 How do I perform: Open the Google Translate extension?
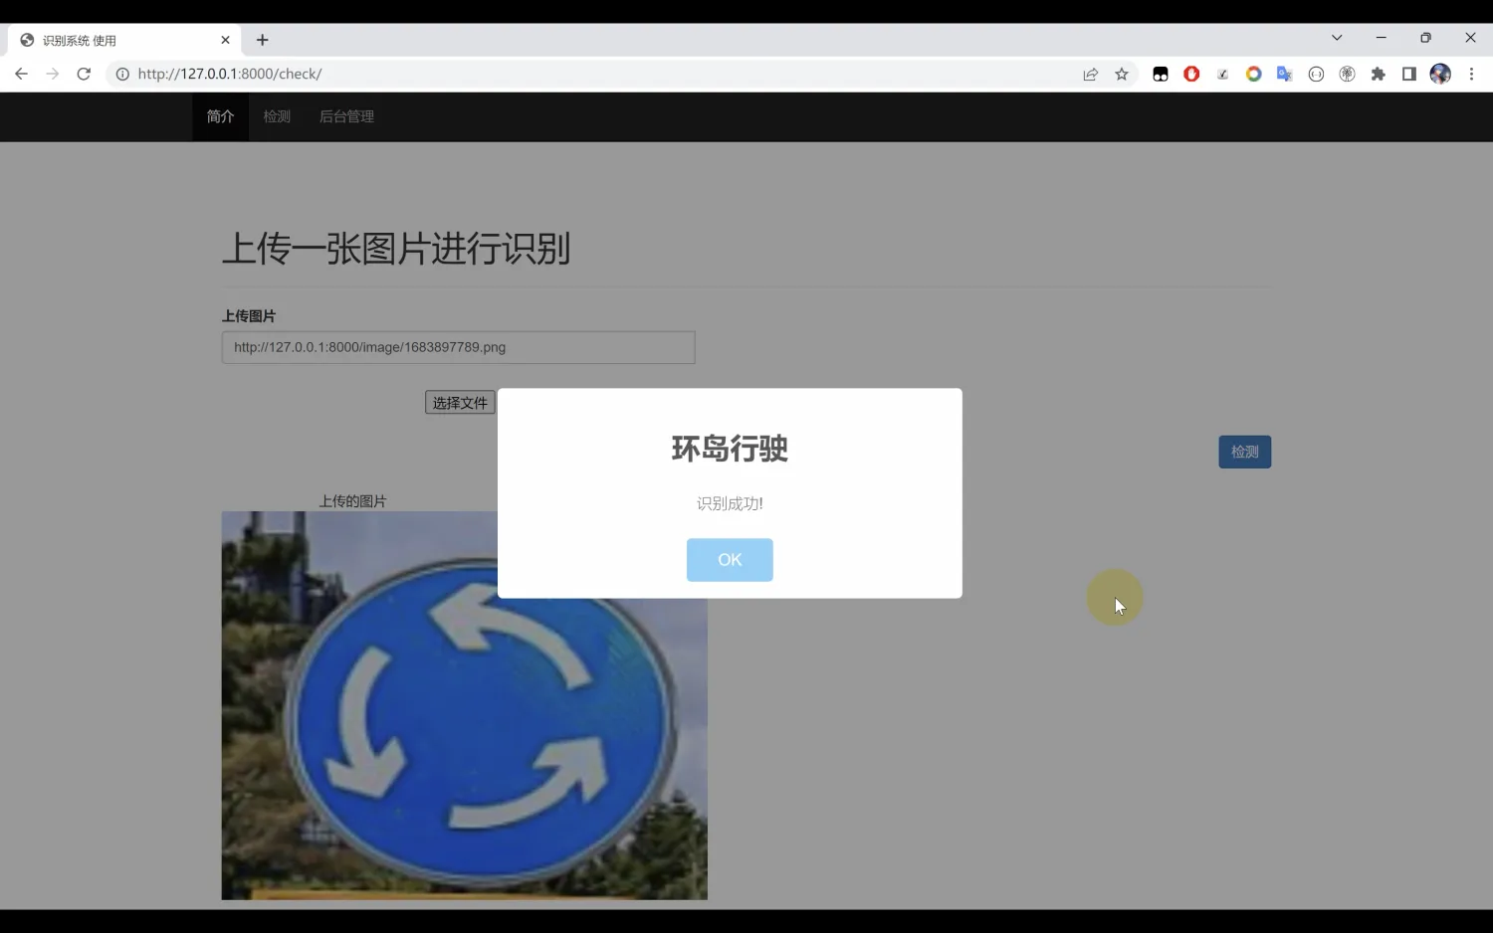click(x=1285, y=74)
